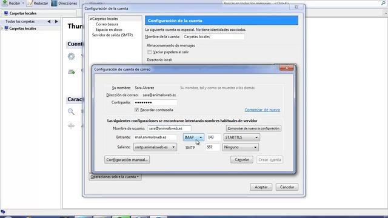Click Aceptar in account settings window

(x=261, y=187)
